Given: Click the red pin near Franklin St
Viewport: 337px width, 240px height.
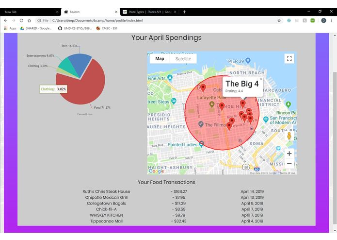Looking at the screenshot, I should [x=222, y=106].
